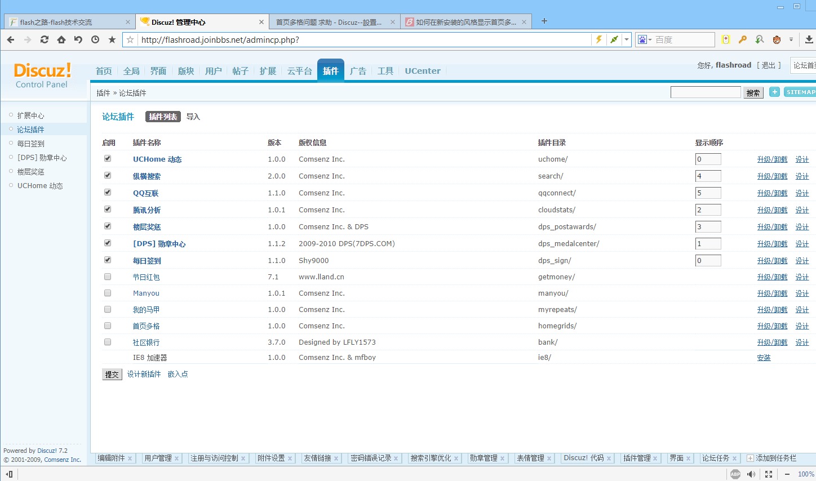
Task: Click the undo closed tab icon
Action: point(78,39)
